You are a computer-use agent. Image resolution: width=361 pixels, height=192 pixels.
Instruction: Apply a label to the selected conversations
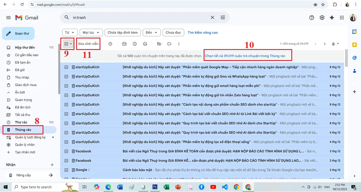point(170,44)
